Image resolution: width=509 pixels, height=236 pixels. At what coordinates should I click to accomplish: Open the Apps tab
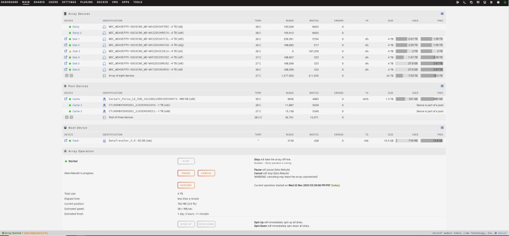126,2
